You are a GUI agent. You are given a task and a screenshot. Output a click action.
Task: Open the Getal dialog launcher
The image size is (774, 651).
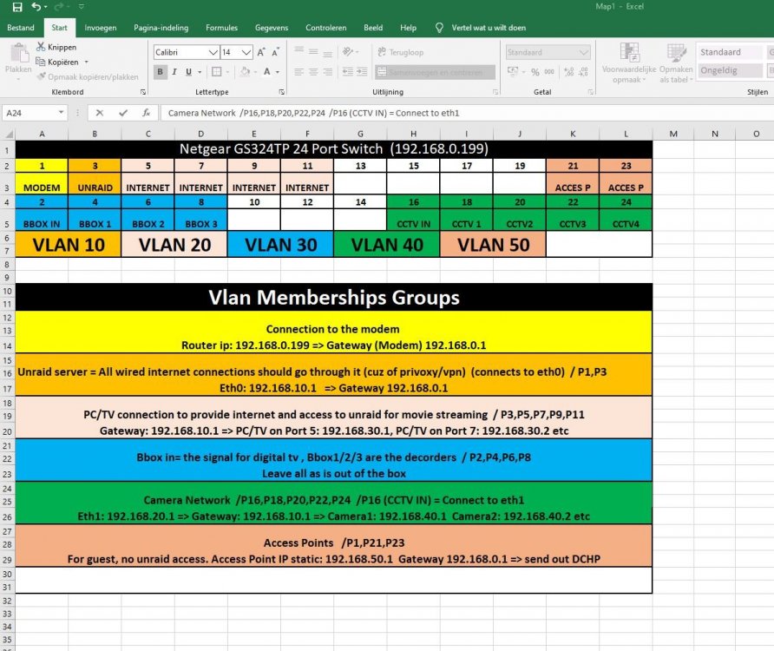[590, 92]
